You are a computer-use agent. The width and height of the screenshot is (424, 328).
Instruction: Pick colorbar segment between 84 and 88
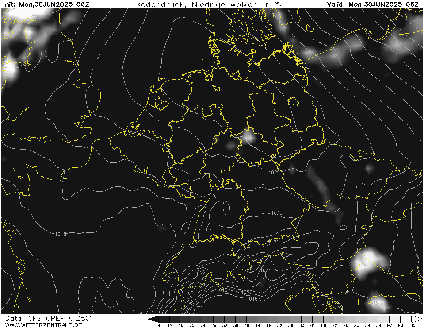point(373,319)
